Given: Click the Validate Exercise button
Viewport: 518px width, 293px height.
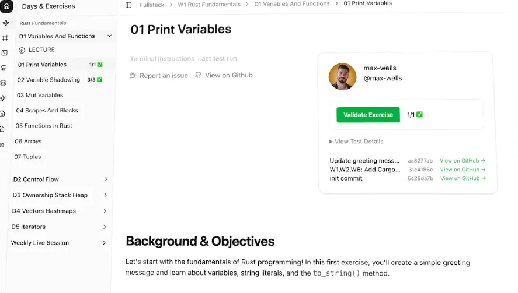Looking at the screenshot, I should (x=368, y=115).
